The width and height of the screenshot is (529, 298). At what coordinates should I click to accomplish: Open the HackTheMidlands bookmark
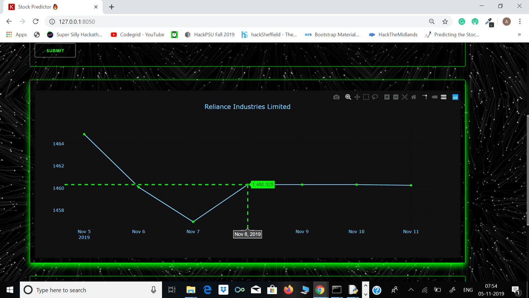[393, 35]
